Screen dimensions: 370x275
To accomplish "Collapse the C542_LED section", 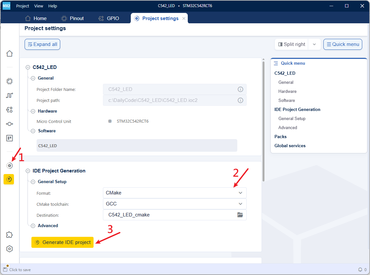I will tap(28, 67).
